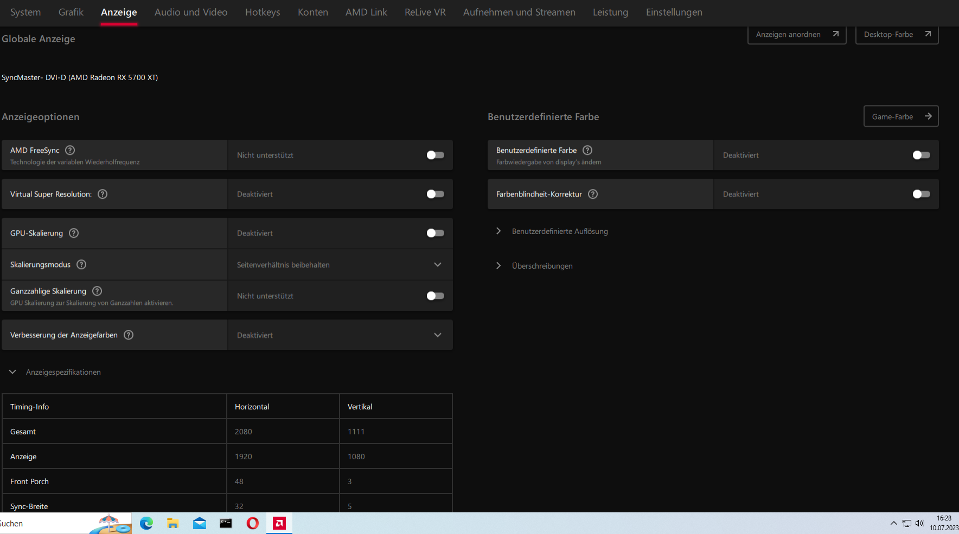Image resolution: width=959 pixels, height=534 pixels.
Task: Open the Mail app in taskbar
Action: click(200, 523)
